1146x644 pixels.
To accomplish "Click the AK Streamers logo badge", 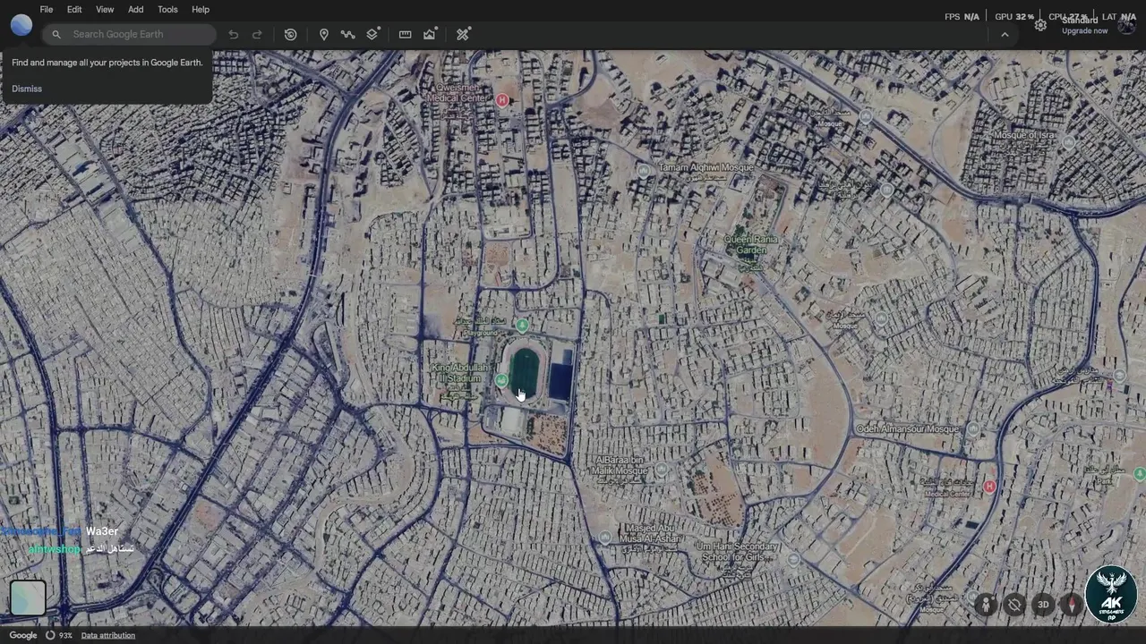I will pyautogui.click(x=1111, y=595).
